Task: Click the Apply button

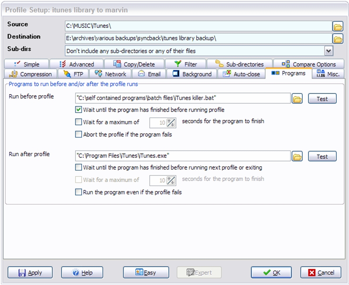Action: [x=30, y=272]
